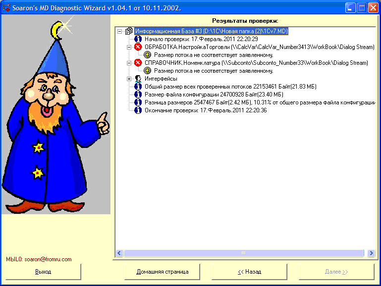Open Домашняя страница button

[x=163, y=272]
